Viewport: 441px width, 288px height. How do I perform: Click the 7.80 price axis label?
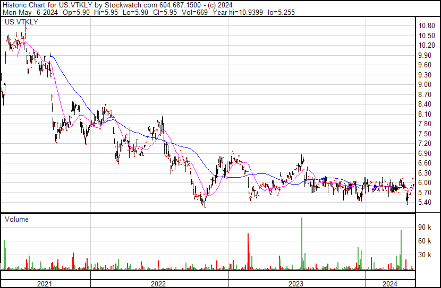click(425, 124)
